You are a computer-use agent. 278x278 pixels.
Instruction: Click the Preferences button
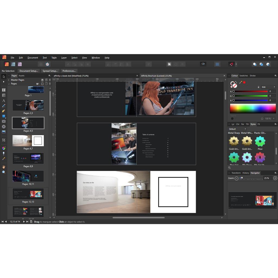[69, 71]
